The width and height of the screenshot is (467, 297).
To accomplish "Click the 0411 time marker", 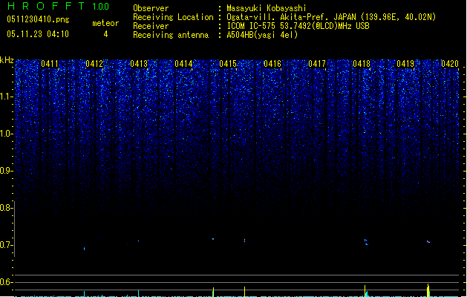I will [50, 64].
